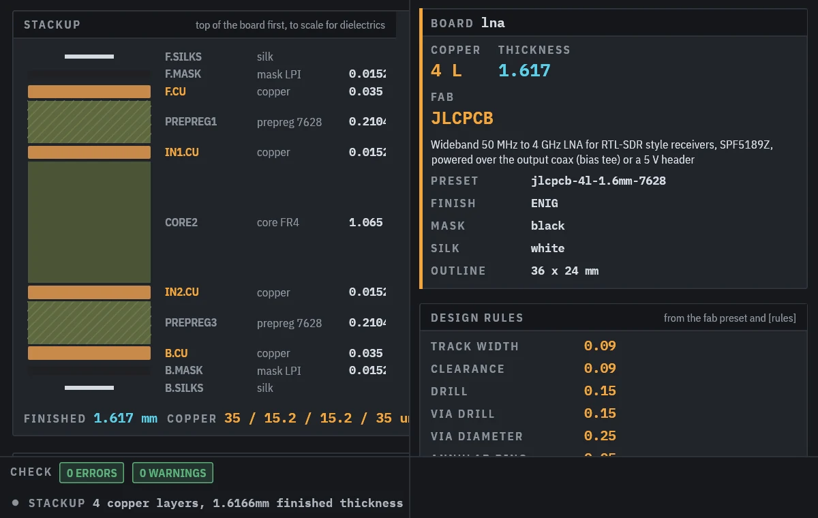Click the B.MASK layer name

(184, 370)
